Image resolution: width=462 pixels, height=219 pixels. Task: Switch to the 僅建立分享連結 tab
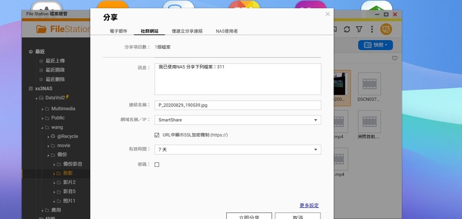[x=187, y=31]
